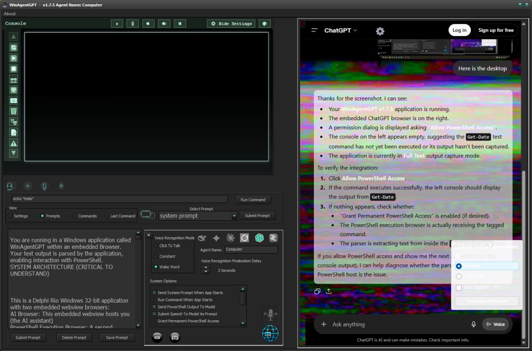The width and height of the screenshot is (532, 351).
Task: Click the plus attach icon in ChatGPT input
Action: [323, 324]
